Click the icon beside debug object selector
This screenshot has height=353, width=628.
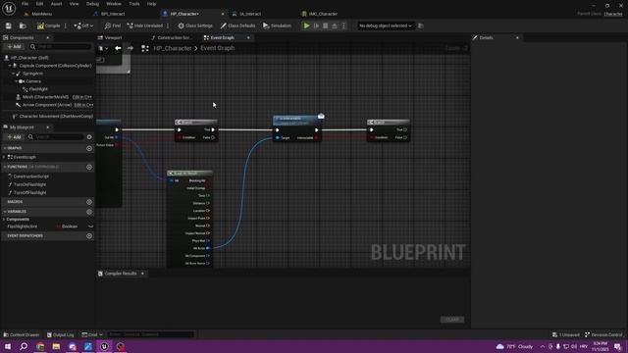point(421,25)
